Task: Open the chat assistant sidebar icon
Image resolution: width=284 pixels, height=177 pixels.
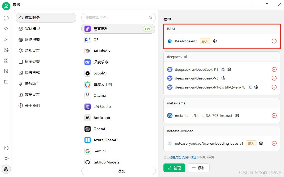Action: [x=6, y=18]
